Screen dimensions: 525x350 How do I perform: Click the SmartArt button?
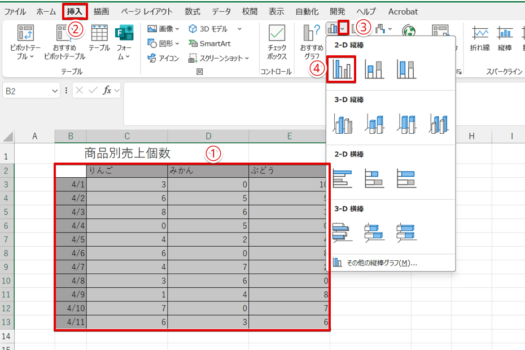click(x=209, y=43)
